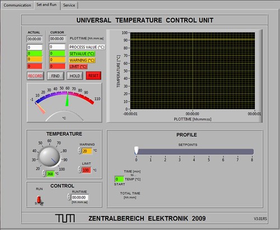Click the green START temp field

pos(119,179)
